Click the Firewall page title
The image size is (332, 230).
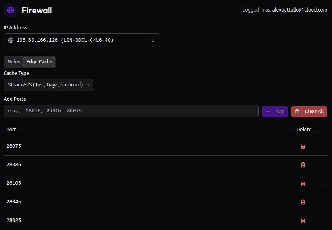(37, 11)
